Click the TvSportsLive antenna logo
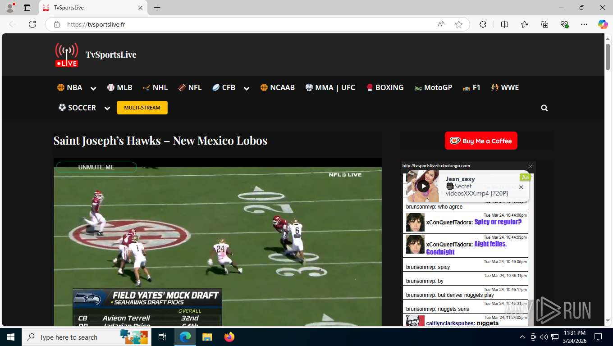This screenshot has height=346, width=613. point(67,55)
